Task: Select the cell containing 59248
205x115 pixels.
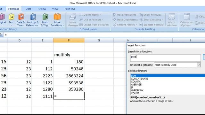Action: point(69,68)
